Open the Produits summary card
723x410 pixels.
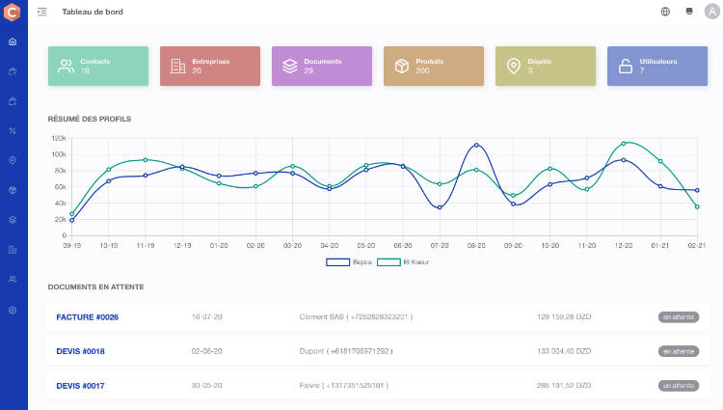click(434, 67)
